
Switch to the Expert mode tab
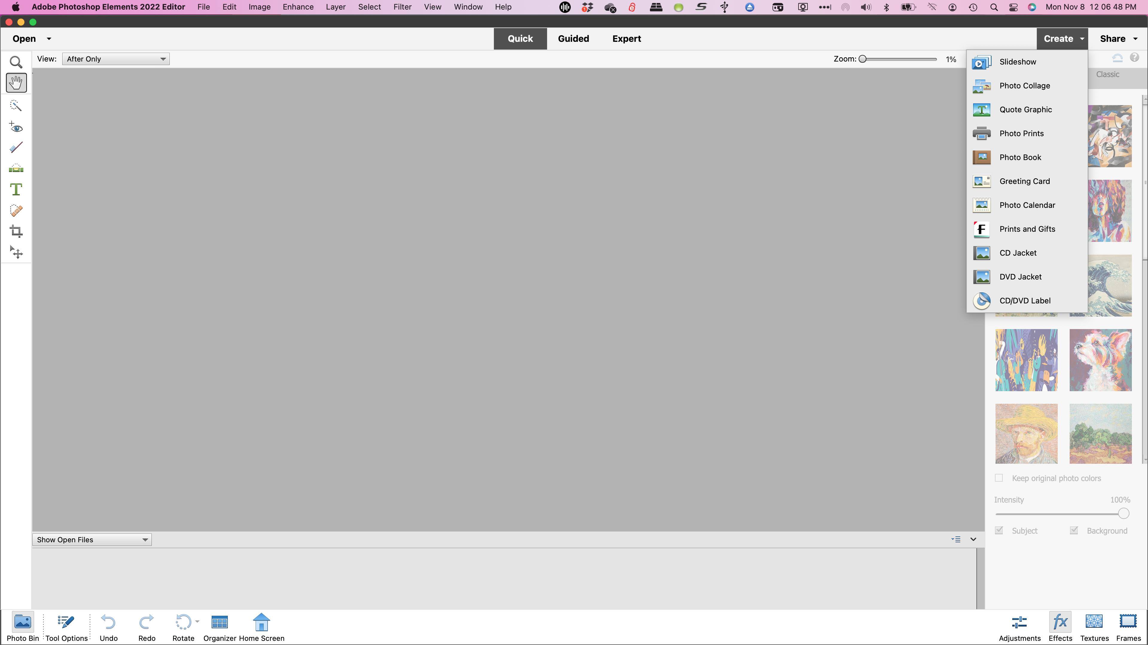pos(626,39)
